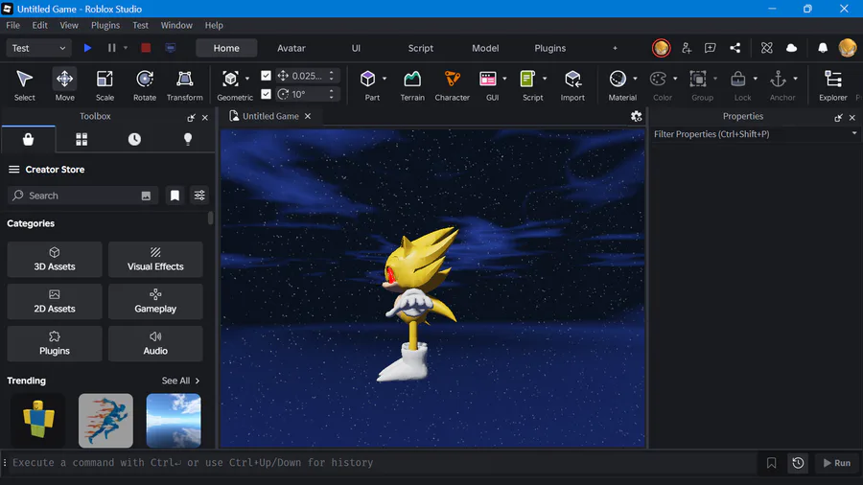Browse the Visual Effects category
The image size is (863, 485).
coord(155,259)
